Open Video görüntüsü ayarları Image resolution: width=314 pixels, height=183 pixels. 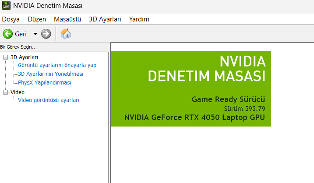pyautogui.click(x=49, y=100)
